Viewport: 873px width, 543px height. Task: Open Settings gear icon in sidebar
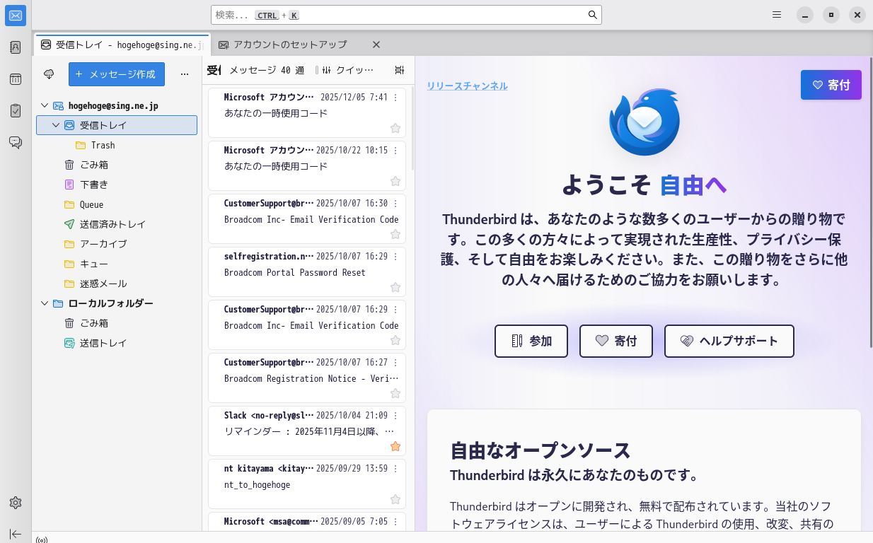pos(16,503)
